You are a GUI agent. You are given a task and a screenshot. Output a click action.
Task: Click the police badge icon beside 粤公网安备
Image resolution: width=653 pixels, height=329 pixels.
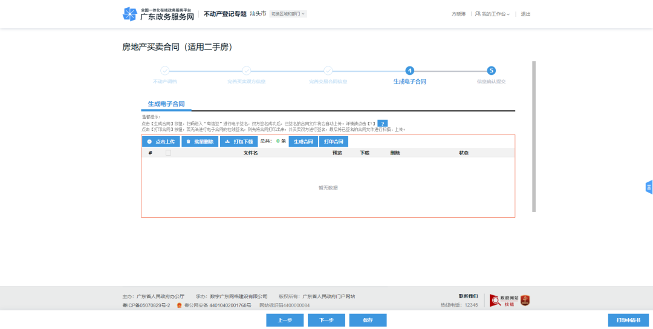180,305
